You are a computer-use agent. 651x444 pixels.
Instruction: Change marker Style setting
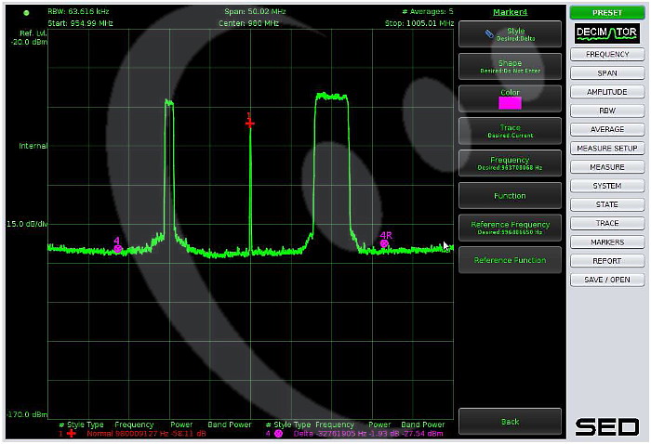tap(510, 34)
